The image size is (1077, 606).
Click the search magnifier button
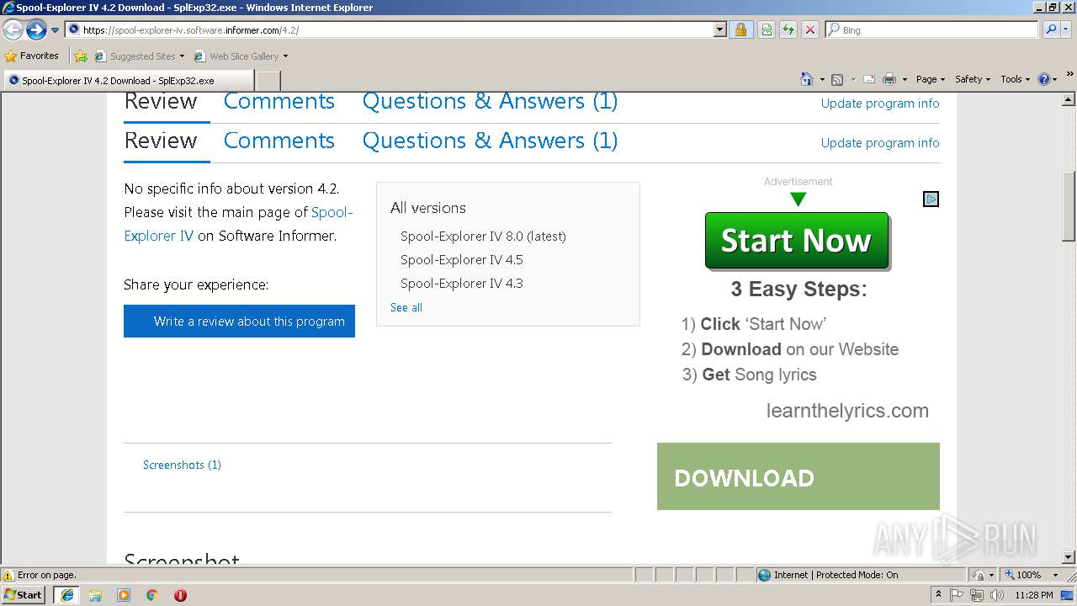(x=1051, y=29)
